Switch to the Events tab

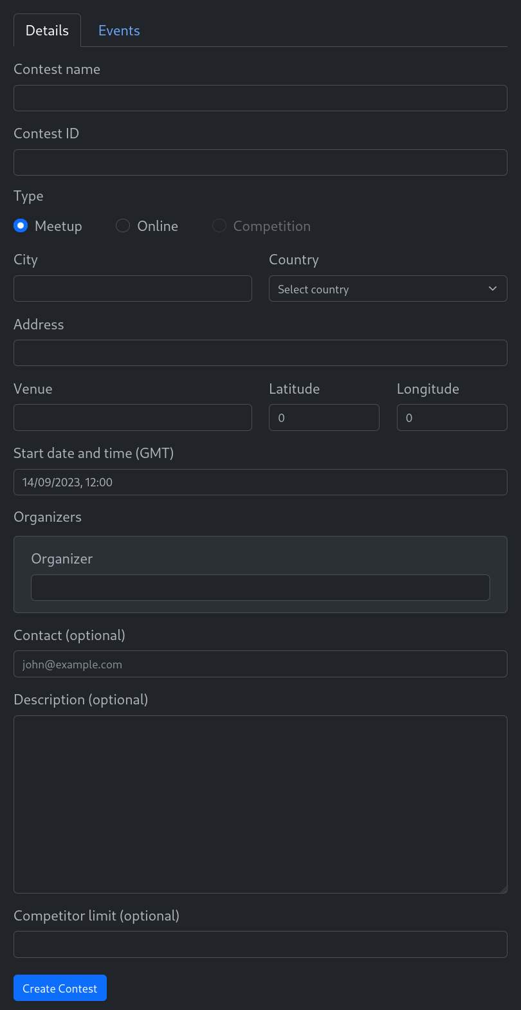tap(119, 31)
